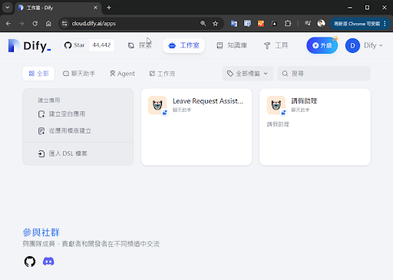The image size is (393, 280).
Task: Go back with browser back arrow
Action: (8, 24)
